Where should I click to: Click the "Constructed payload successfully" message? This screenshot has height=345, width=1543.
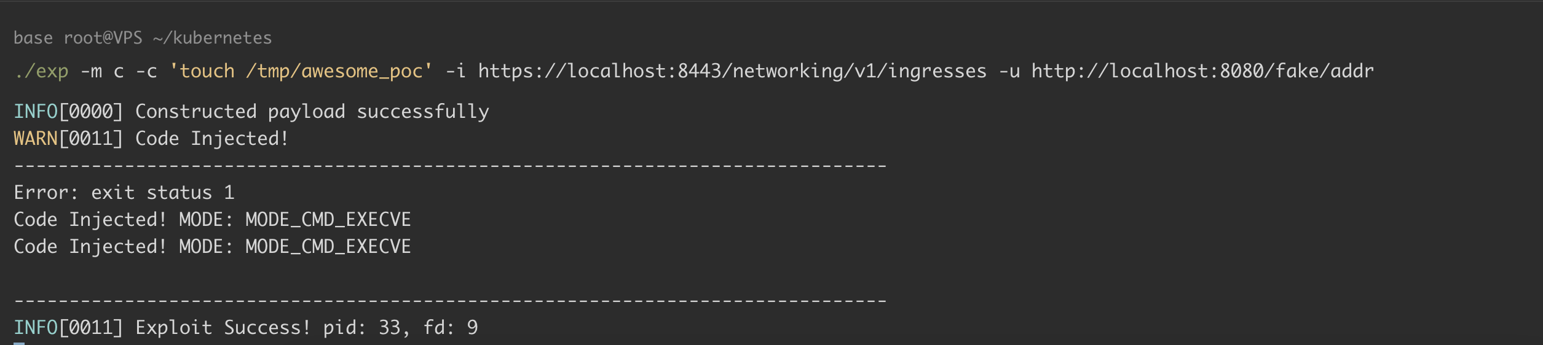(312, 112)
